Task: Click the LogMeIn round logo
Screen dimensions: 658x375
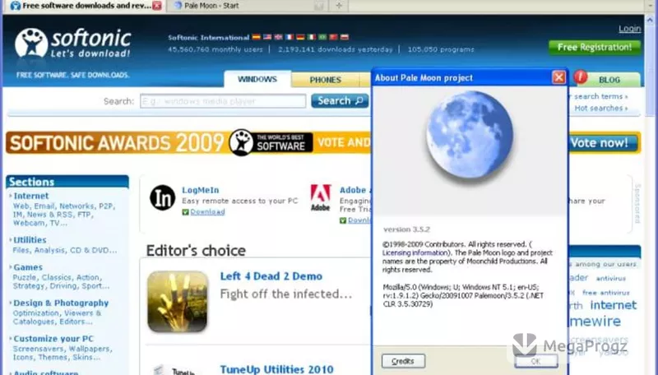Action: coord(162,197)
